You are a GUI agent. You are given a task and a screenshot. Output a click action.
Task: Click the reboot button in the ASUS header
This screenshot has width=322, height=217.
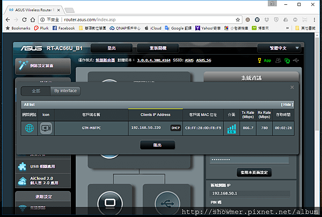(158, 48)
